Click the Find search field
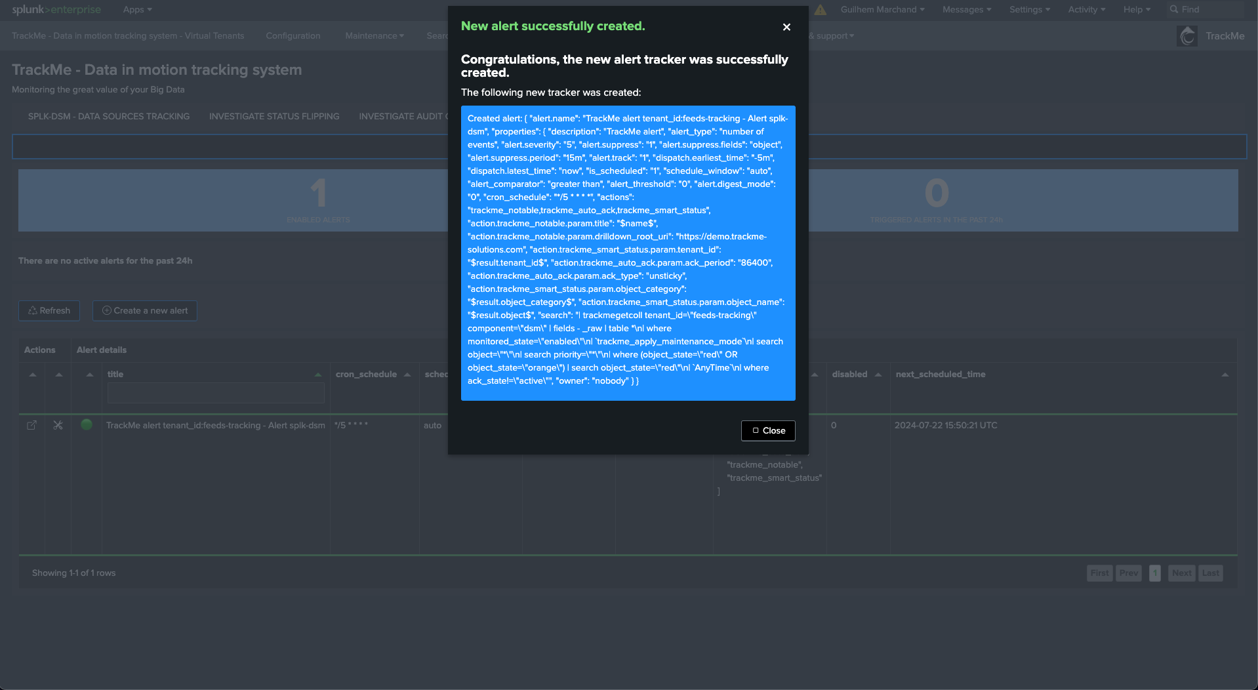The width and height of the screenshot is (1258, 690). 1206,9
